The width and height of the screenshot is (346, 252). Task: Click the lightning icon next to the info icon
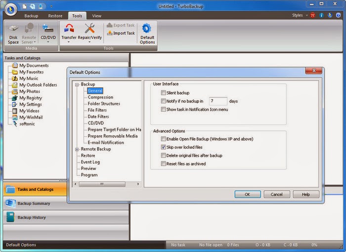point(330,15)
